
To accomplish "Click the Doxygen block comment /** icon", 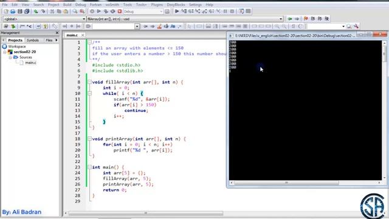I will [x=22, y=26].
